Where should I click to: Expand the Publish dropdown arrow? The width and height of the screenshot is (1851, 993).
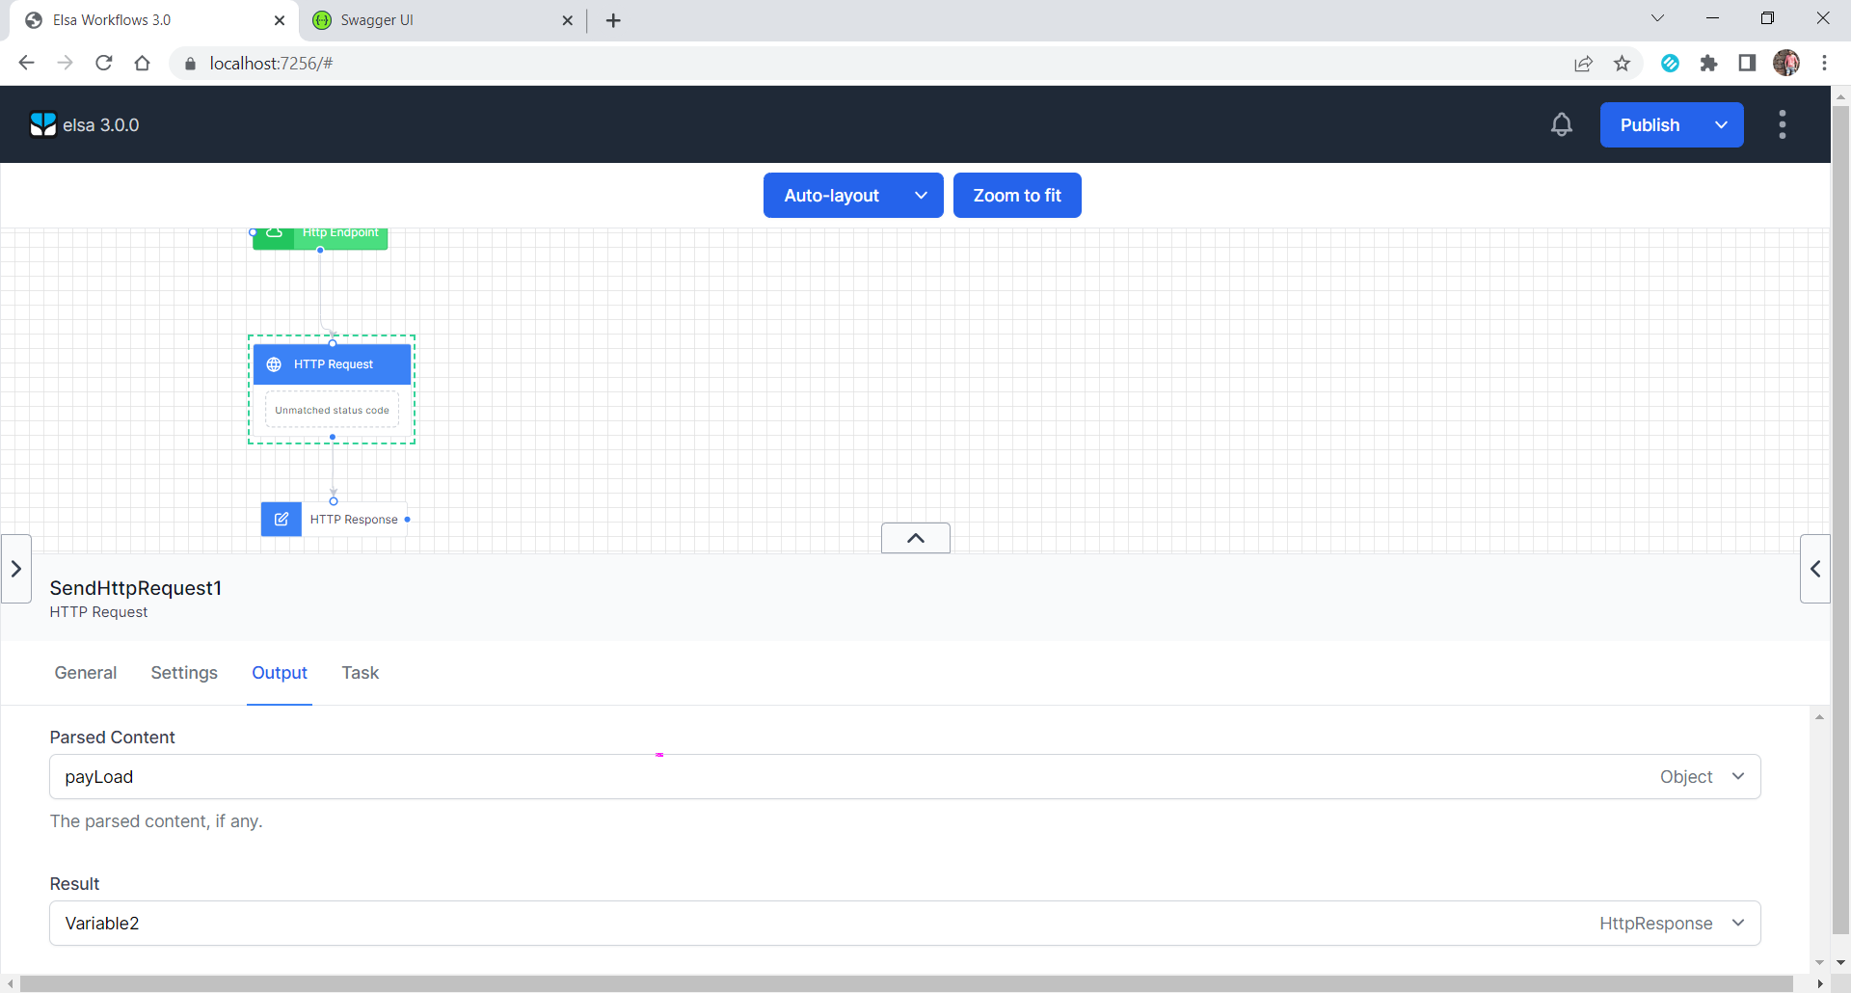[1722, 125]
